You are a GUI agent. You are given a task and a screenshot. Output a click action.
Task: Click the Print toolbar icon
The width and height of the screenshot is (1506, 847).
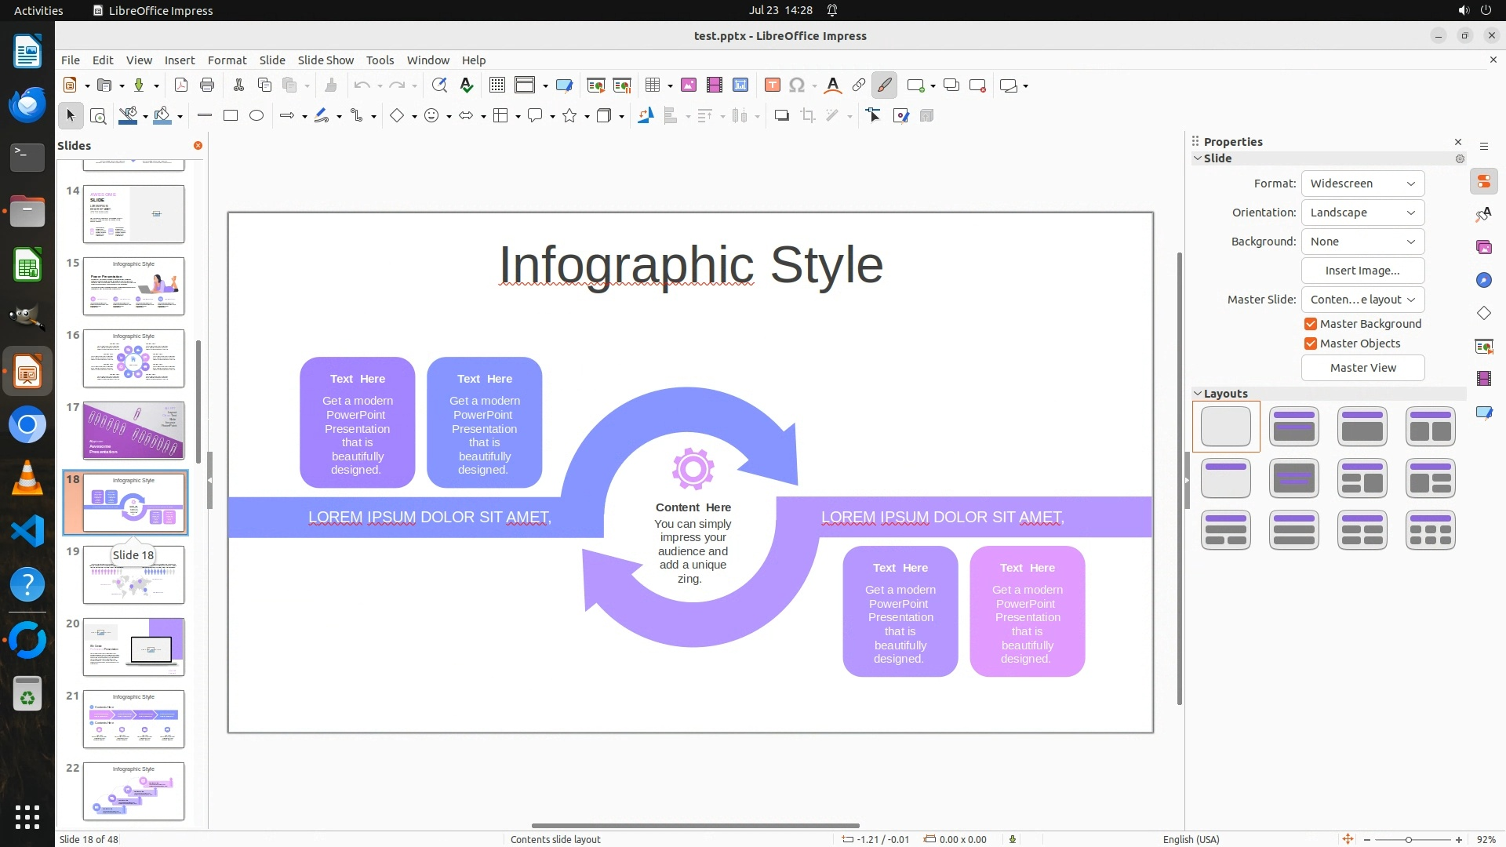[207, 85]
